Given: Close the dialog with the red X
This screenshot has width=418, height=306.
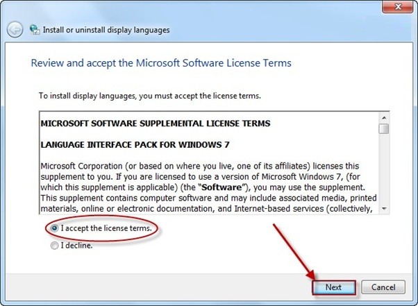Looking at the screenshot, I should tap(398, 6).
